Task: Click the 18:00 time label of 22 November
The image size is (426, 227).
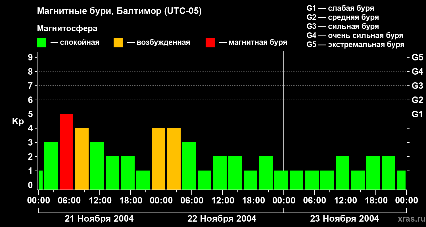Action: pos(253,201)
